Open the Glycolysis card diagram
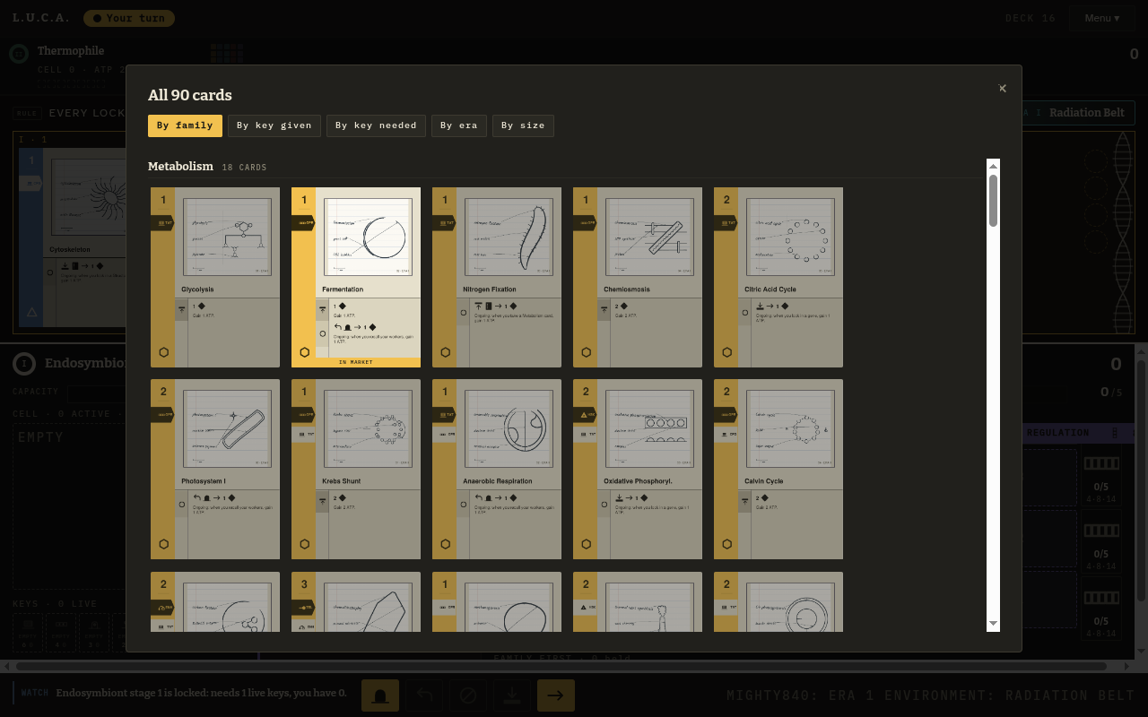Viewport: 1148px width, 717px height. [228, 237]
